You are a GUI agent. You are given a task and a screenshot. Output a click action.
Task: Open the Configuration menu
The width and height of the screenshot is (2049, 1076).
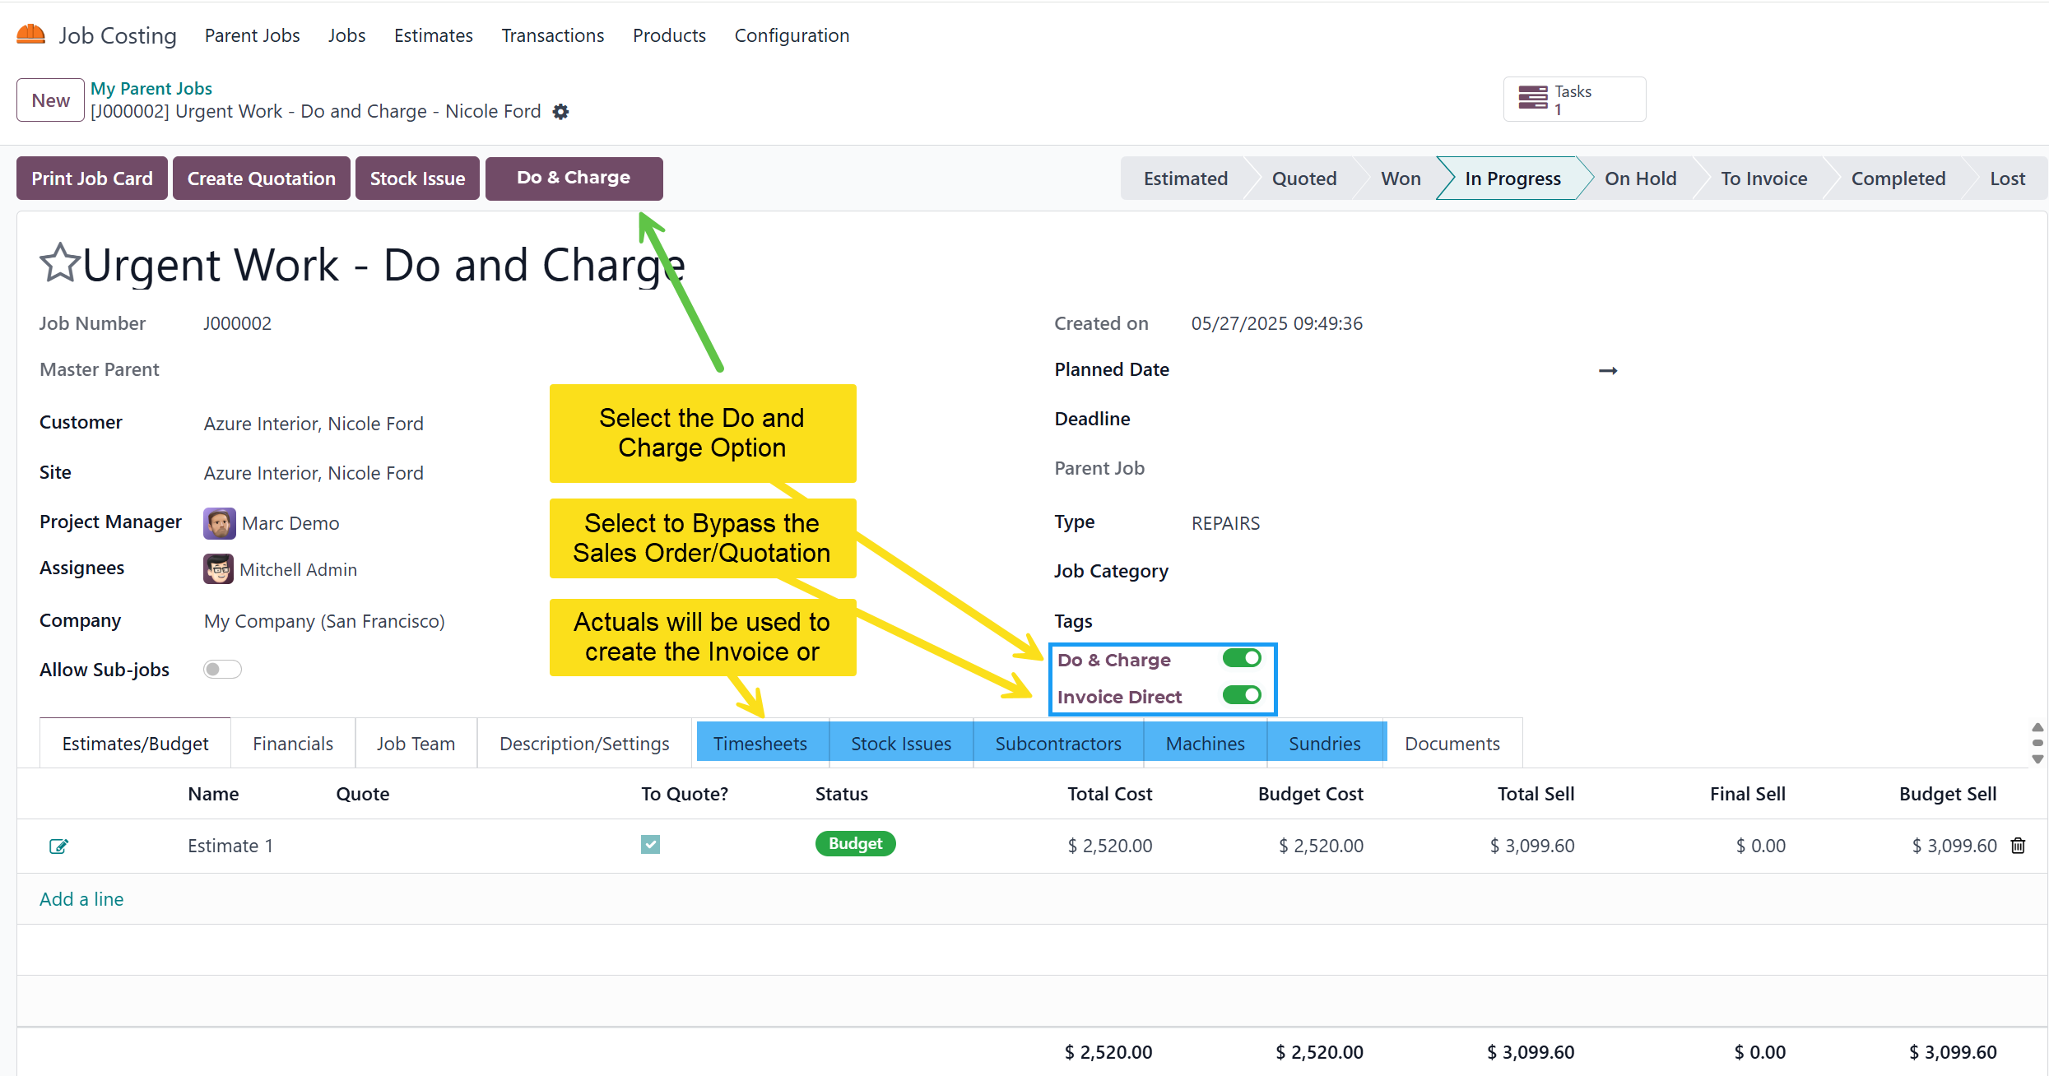(792, 35)
